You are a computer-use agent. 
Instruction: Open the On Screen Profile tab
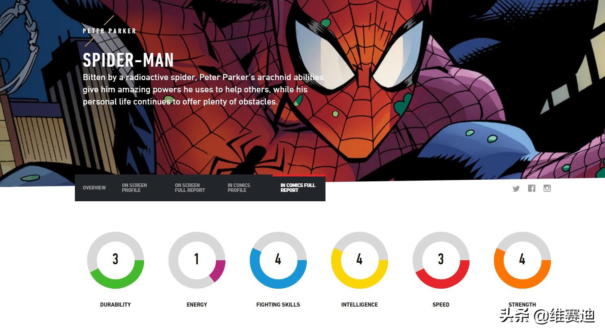134,188
